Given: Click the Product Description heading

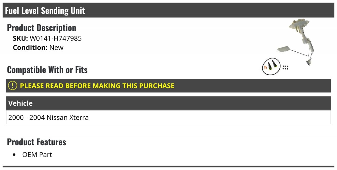Looking at the screenshot, I should (42, 28).
